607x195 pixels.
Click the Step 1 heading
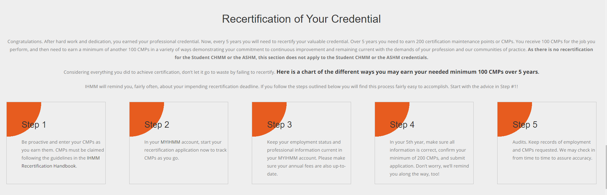click(x=34, y=125)
